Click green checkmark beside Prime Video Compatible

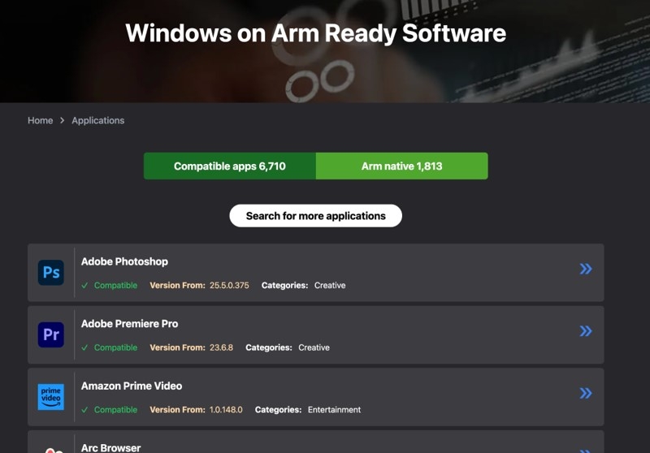point(84,409)
